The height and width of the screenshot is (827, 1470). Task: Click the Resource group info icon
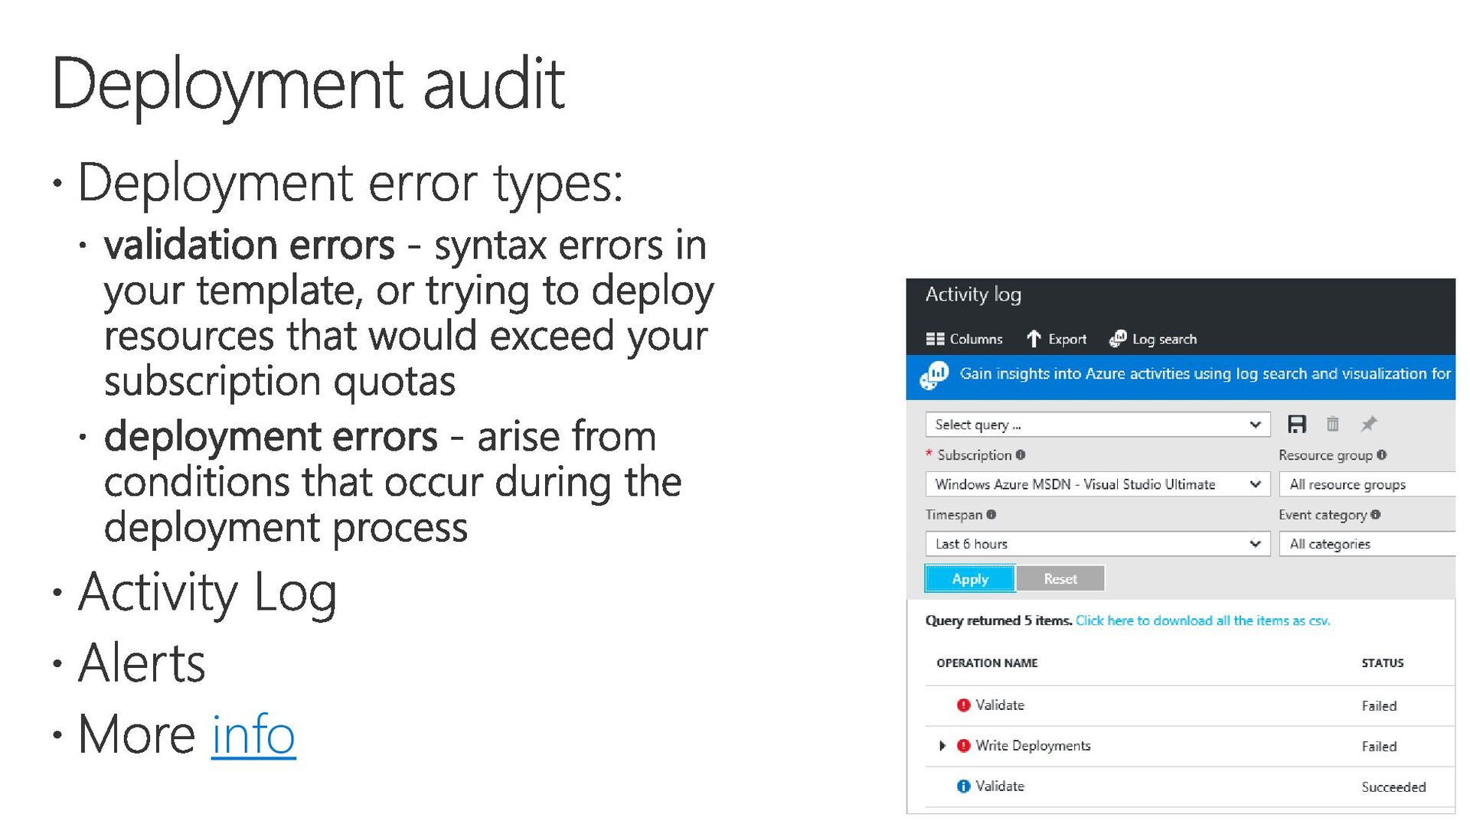click(1382, 455)
